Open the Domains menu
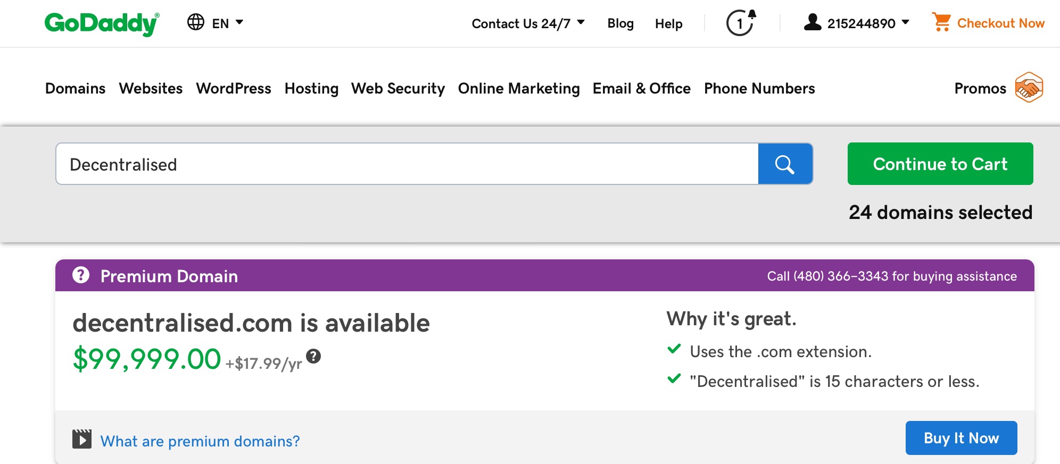1060x464 pixels. [75, 88]
